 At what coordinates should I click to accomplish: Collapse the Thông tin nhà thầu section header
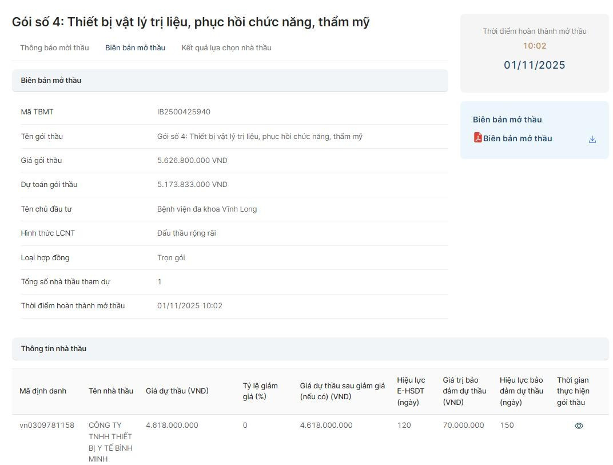click(310, 349)
